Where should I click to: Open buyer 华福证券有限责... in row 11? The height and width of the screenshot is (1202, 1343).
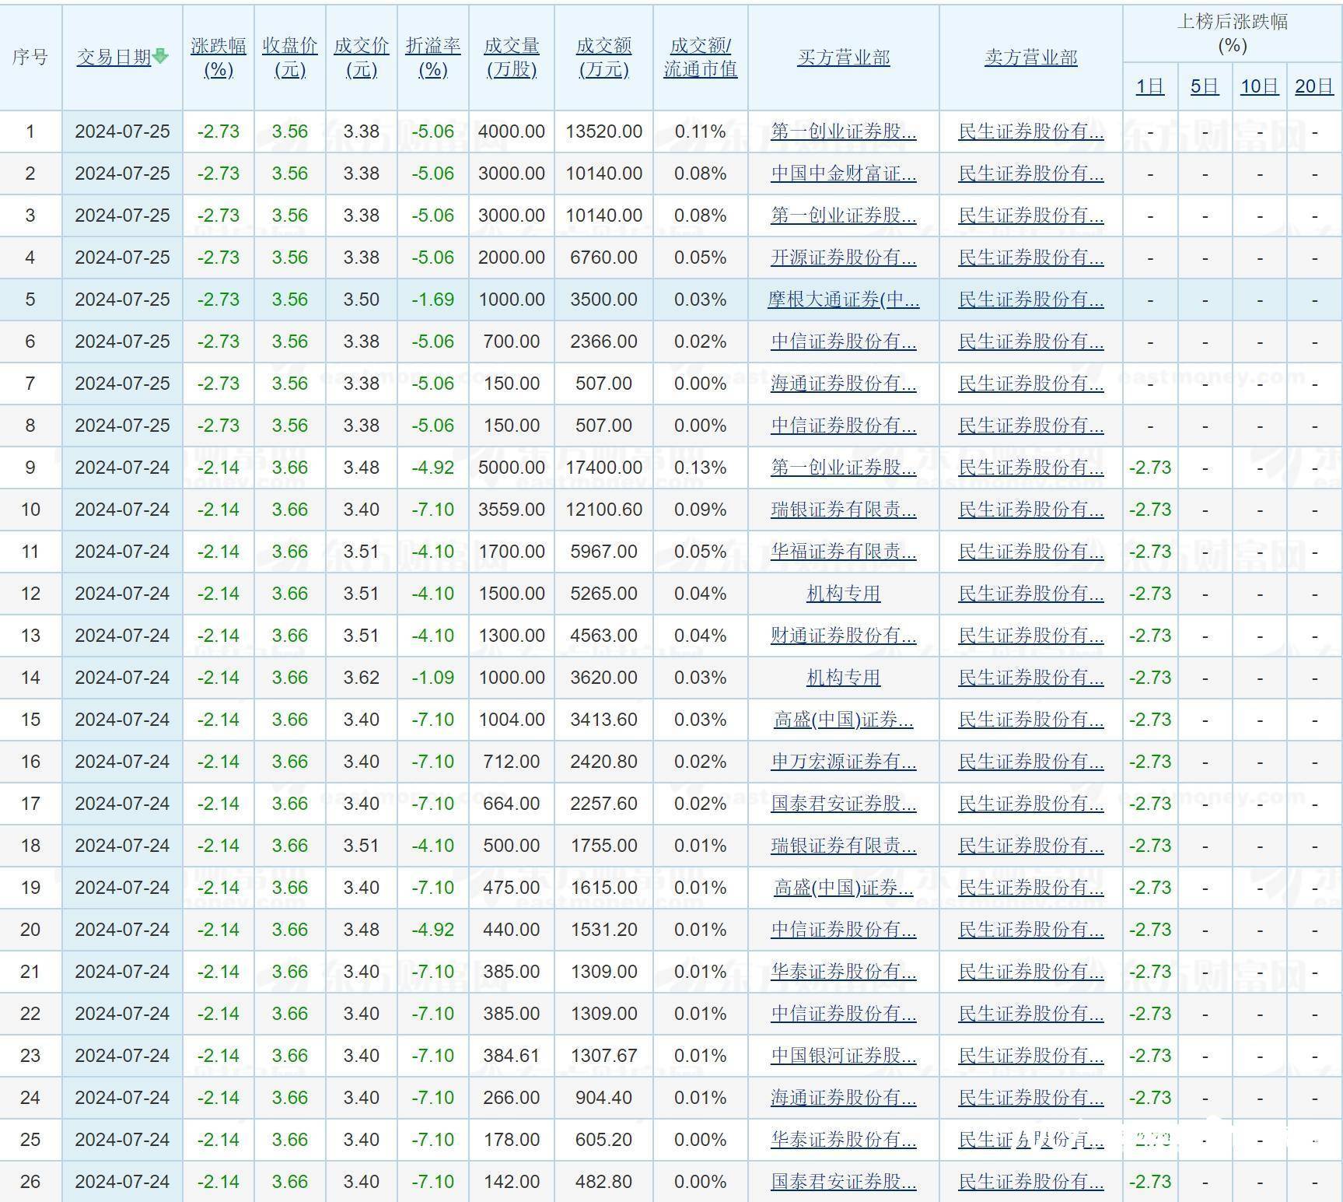pos(844,552)
